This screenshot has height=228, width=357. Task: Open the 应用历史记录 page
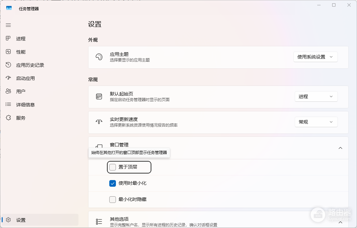click(x=40, y=65)
